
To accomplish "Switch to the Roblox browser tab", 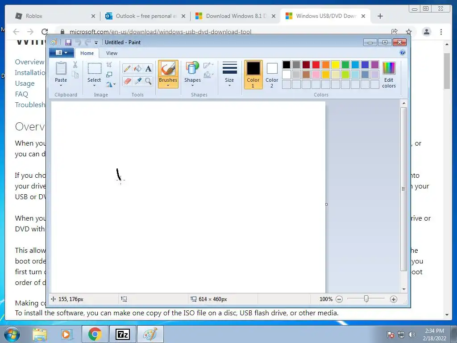I will [x=55, y=16].
